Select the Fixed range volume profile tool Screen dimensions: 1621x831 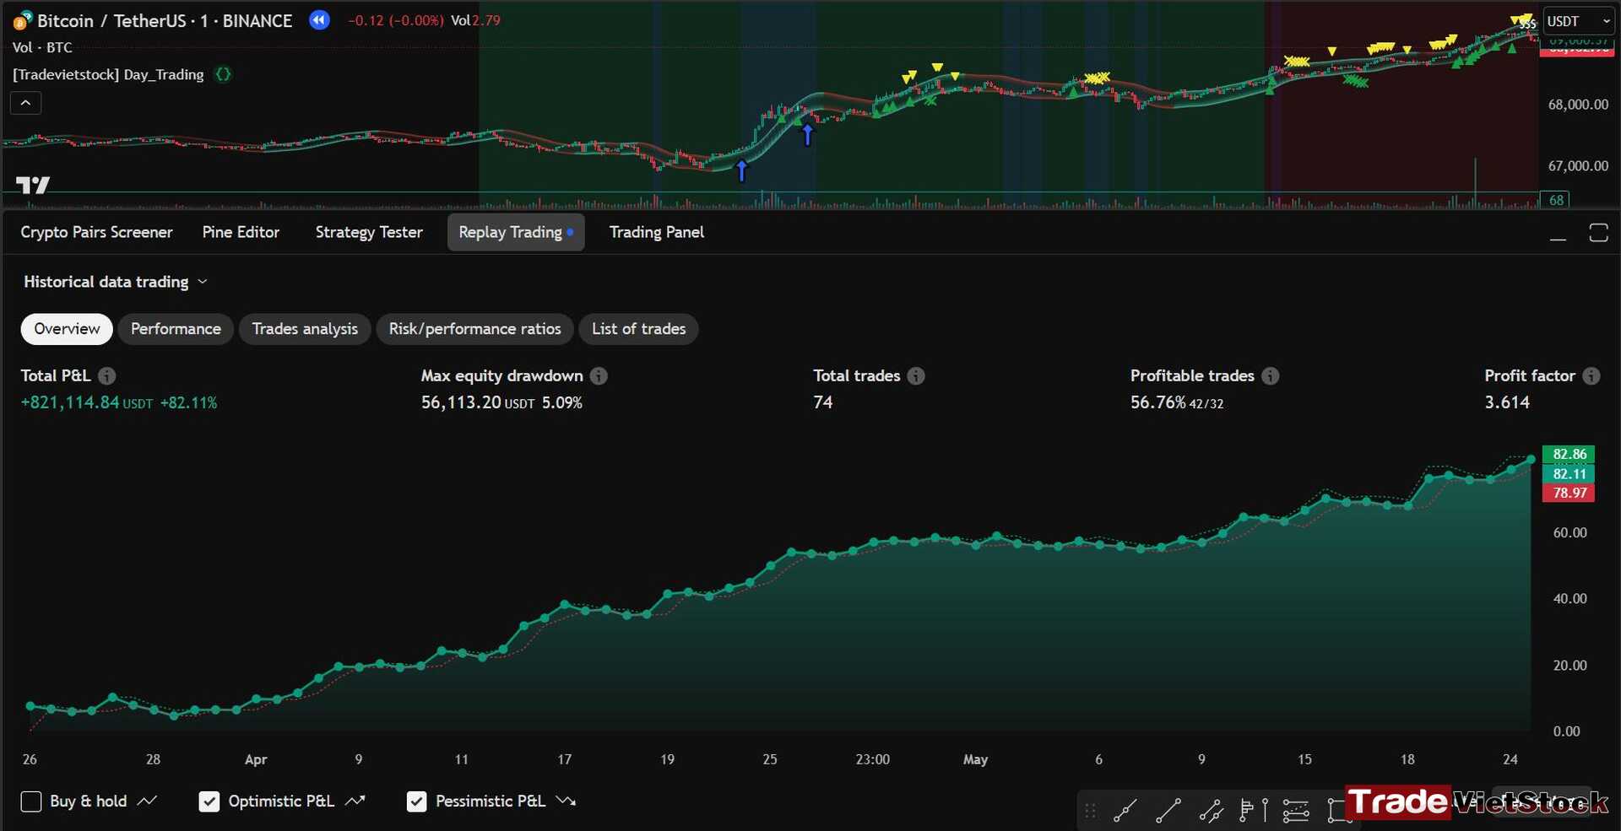coord(1246,811)
